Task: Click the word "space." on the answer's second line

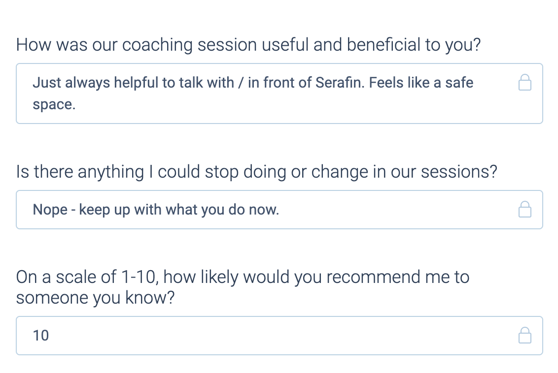Action: [x=54, y=104]
